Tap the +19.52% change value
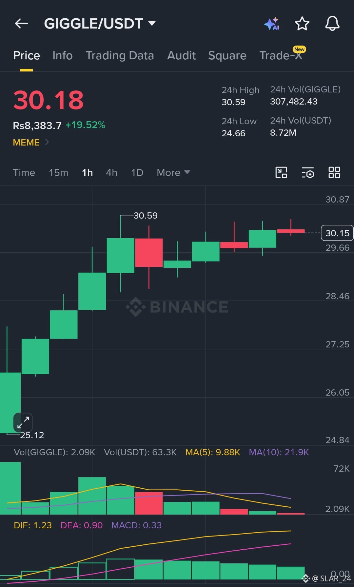The image size is (354, 587). [85, 125]
